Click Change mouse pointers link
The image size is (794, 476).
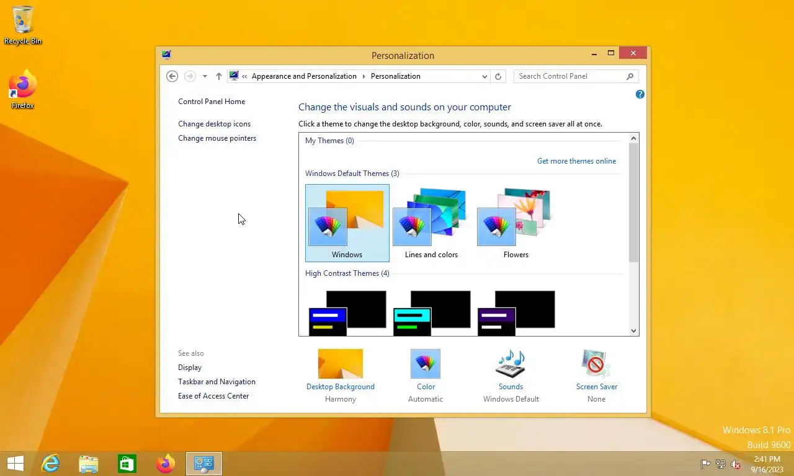click(x=217, y=138)
